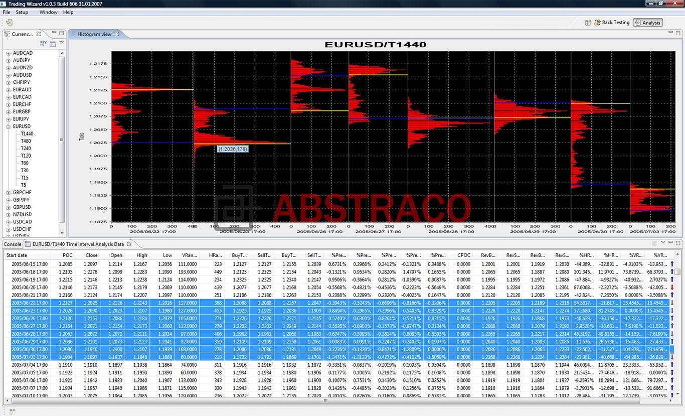Click the Setup shortcut icon below the menu bar
This screenshot has height=416, width=685.
tap(9, 22)
